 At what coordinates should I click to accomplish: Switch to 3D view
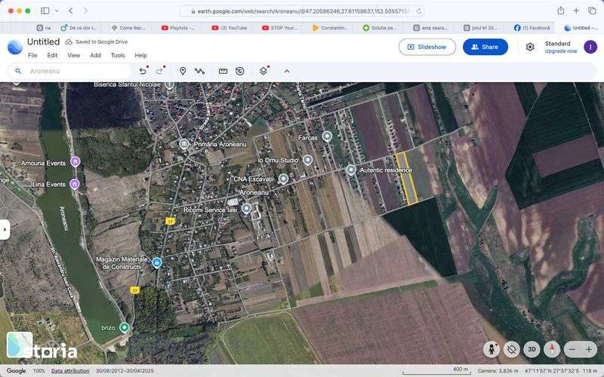point(532,349)
